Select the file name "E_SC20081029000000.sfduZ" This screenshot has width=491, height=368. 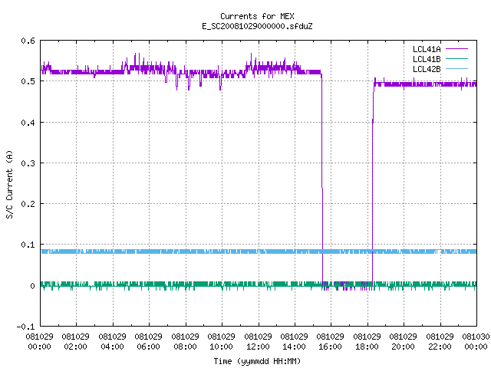[x=257, y=26]
